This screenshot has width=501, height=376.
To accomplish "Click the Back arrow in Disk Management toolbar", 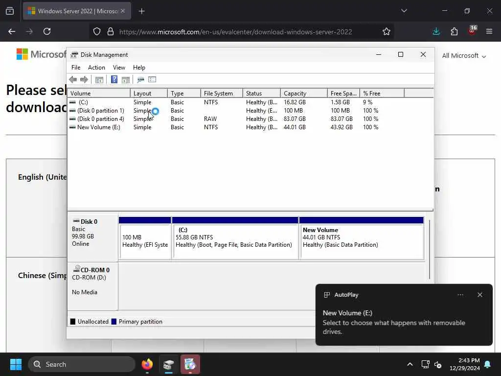I will [x=73, y=80].
